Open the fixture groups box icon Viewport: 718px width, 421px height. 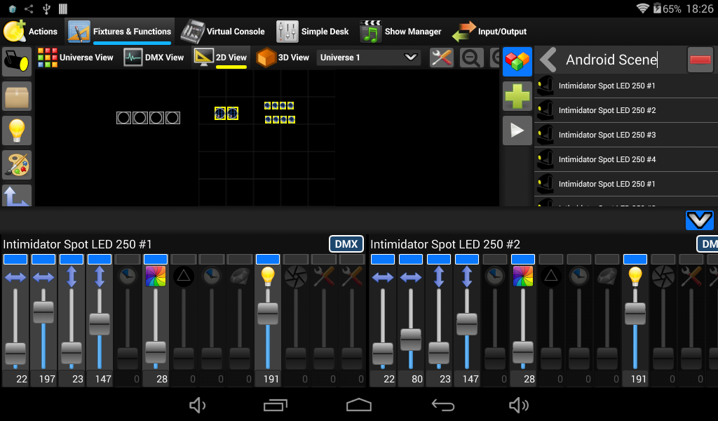click(x=17, y=96)
